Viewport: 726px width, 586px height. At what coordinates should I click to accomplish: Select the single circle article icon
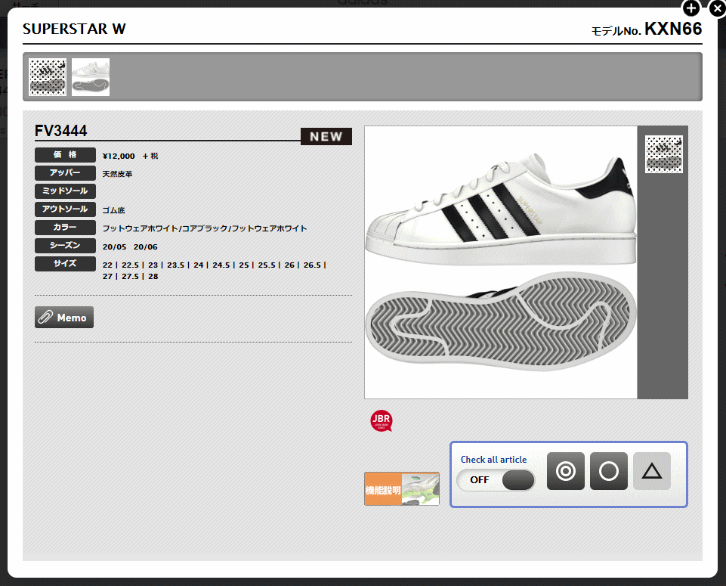click(608, 470)
